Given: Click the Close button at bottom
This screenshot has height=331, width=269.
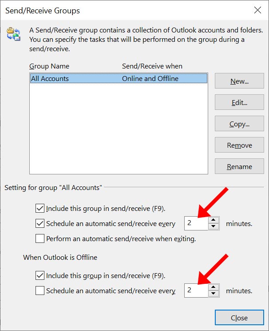Looking at the screenshot, I should (x=239, y=318).
